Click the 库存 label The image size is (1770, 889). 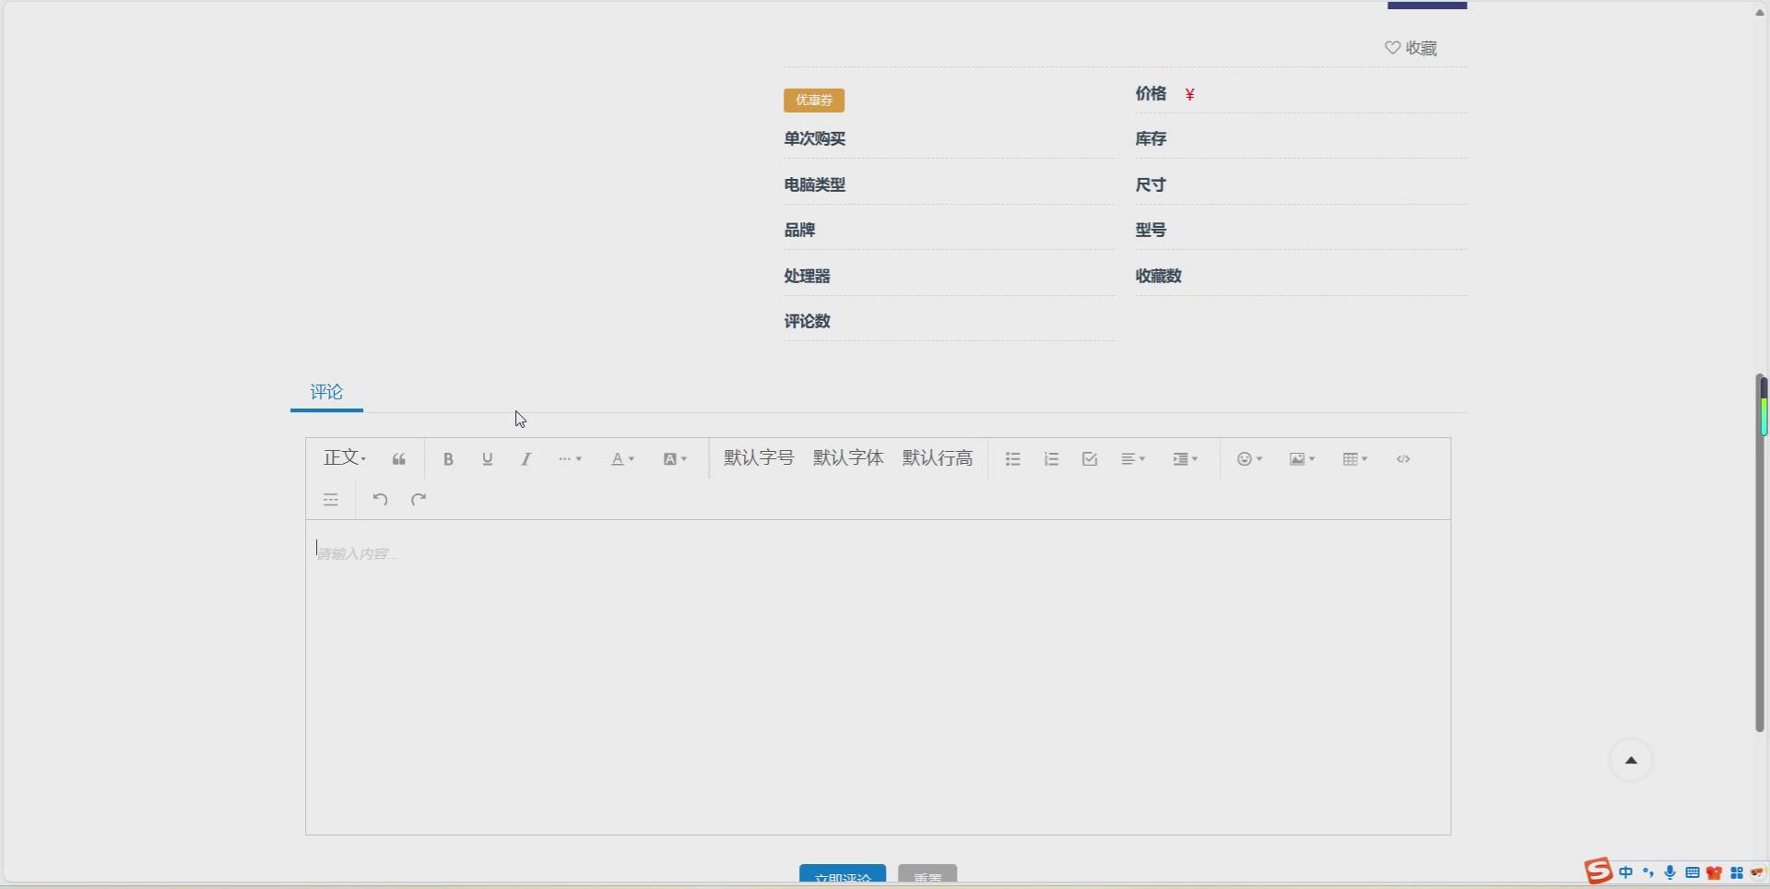point(1150,138)
